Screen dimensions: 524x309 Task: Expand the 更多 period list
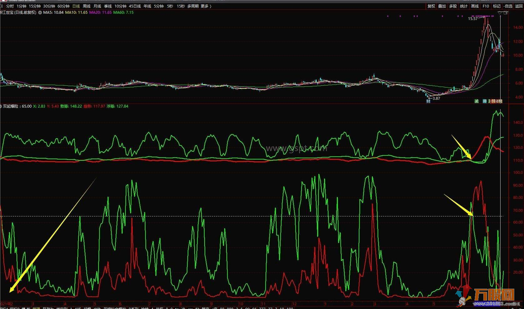coord(206,6)
